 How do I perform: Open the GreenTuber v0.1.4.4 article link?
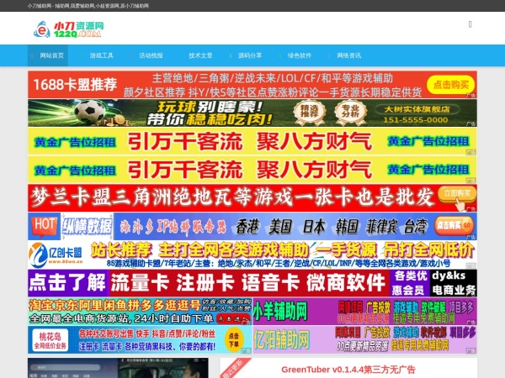click(348, 370)
